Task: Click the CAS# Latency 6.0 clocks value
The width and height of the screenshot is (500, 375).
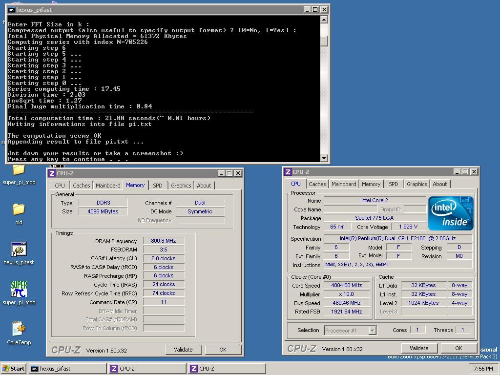Action: [x=164, y=258]
